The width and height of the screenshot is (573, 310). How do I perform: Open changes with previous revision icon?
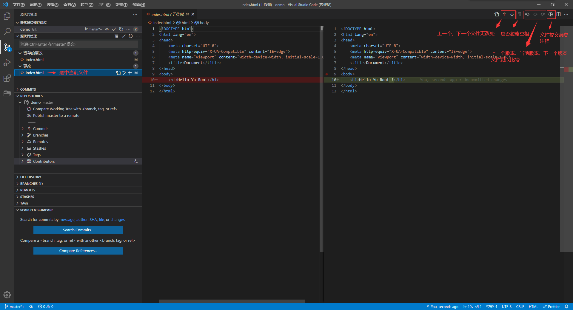(x=528, y=14)
